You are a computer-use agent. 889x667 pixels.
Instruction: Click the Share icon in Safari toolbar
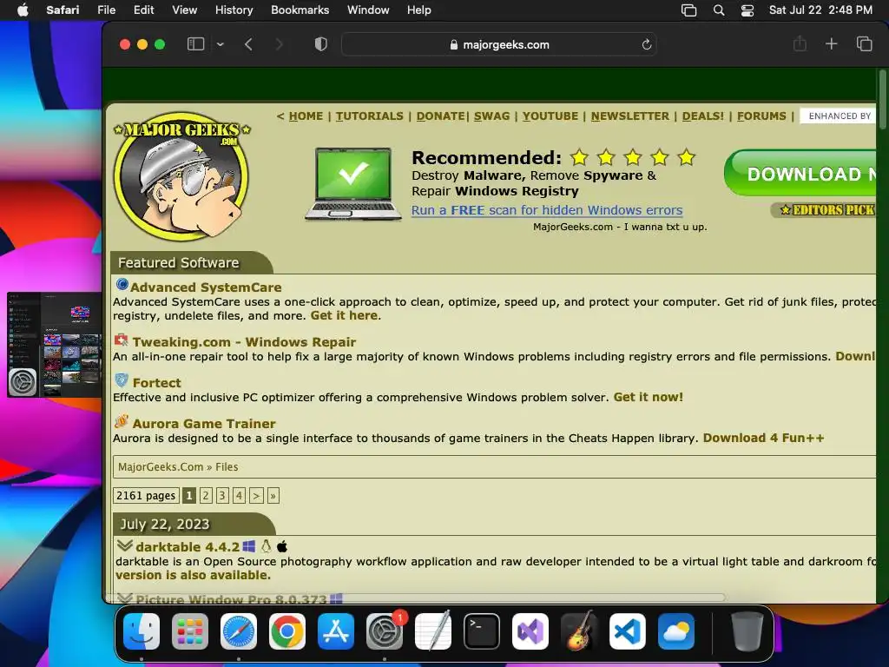point(800,43)
